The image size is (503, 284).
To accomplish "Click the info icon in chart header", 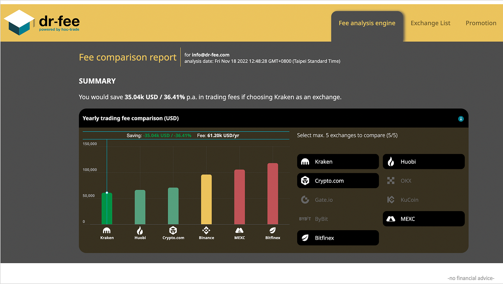I will tap(461, 119).
